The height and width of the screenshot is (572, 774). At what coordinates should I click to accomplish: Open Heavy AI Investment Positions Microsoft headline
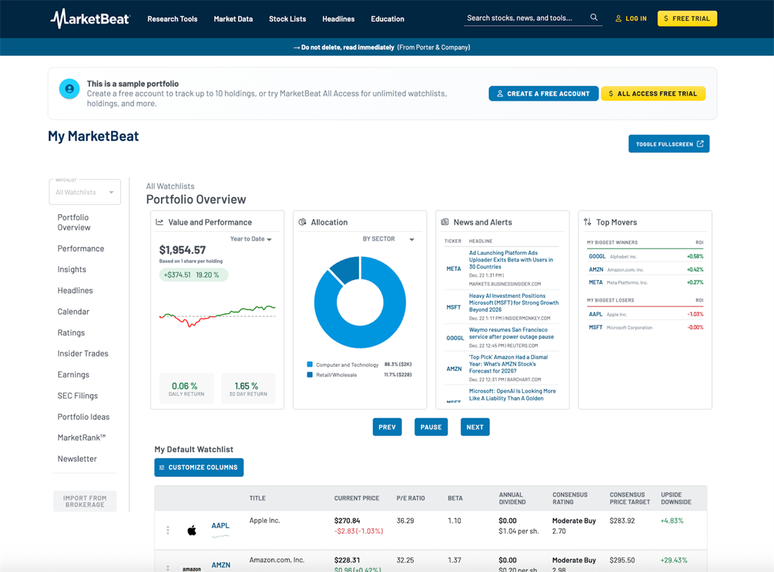point(514,303)
